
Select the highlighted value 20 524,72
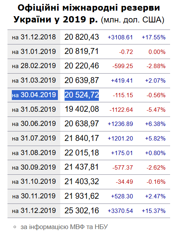pyautogui.click(x=82, y=95)
